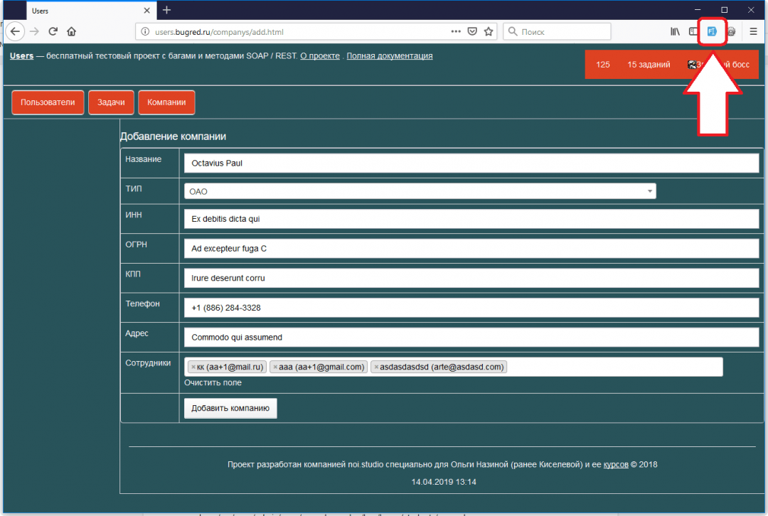Bookmark this page with the star icon
Viewport: 768px width, 516px height.
pos(489,31)
